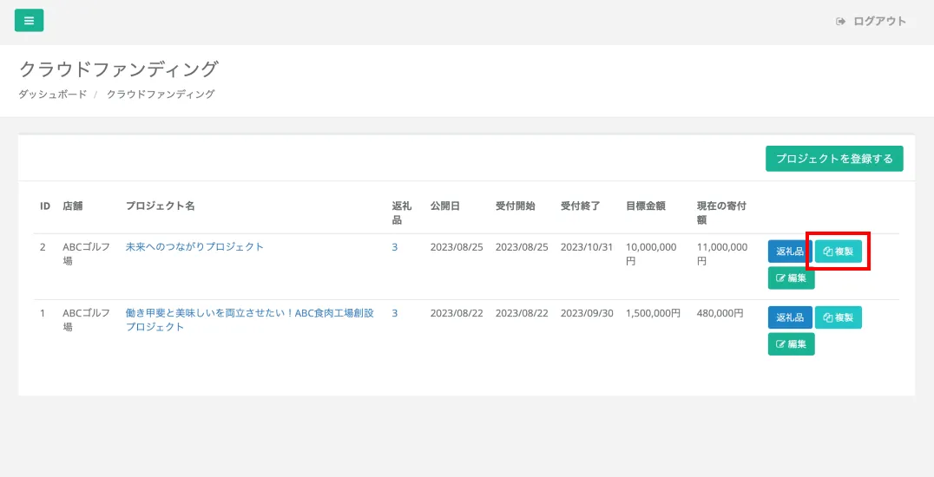The width and height of the screenshot is (934, 477).
Task: Open the 未来へのつながりプロジェクト link
Action: [194, 247]
